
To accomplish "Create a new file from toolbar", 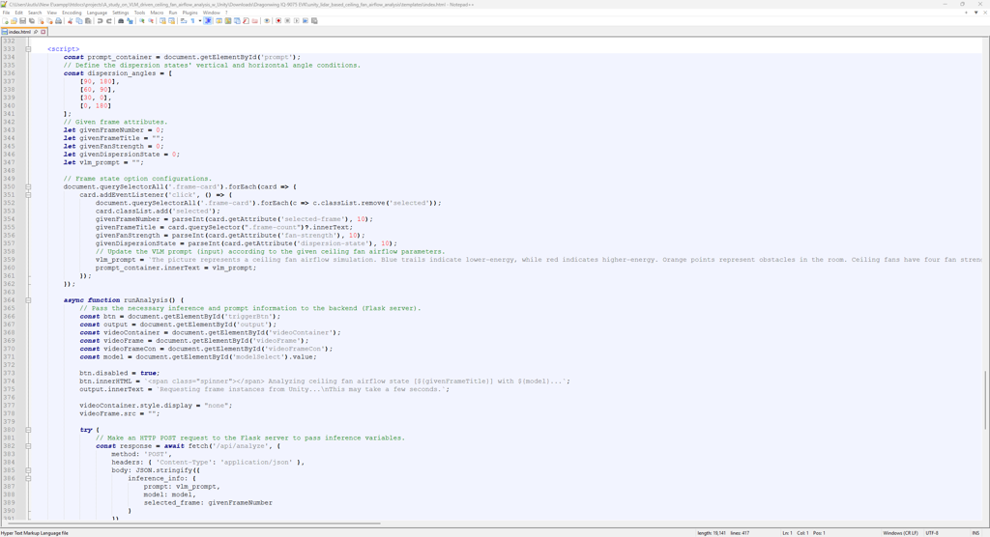I will [x=5, y=21].
